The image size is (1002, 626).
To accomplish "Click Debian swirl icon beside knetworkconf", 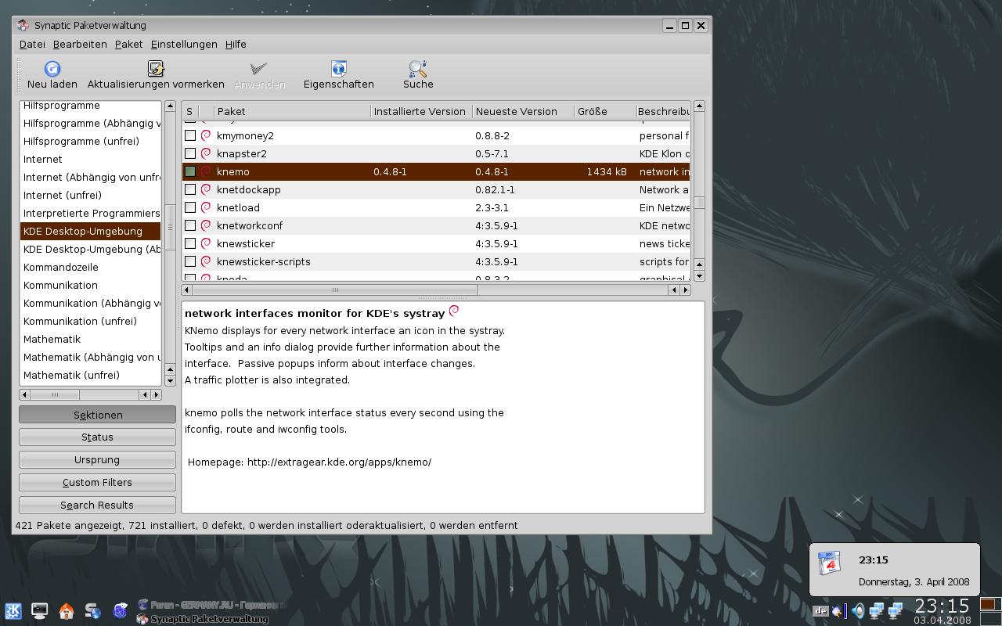I will point(207,225).
